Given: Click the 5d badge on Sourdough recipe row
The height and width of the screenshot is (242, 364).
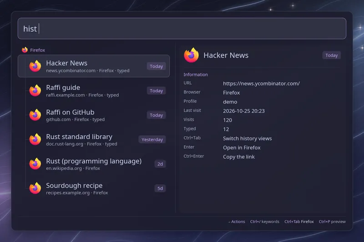Looking at the screenshot, I should point(160,188).
